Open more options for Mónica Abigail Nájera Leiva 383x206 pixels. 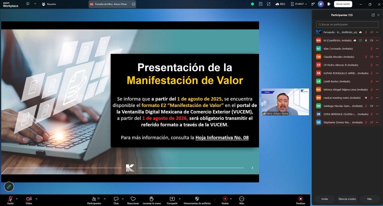[377, 89]
